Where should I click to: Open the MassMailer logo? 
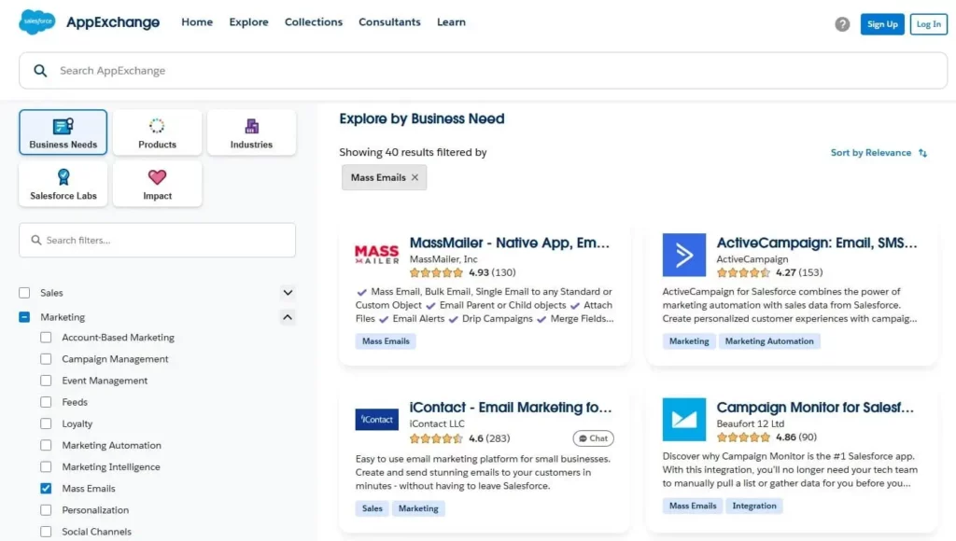[x=377, y=255]
